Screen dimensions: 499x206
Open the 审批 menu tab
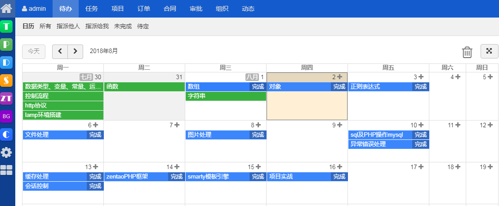[x=196, y=9]
